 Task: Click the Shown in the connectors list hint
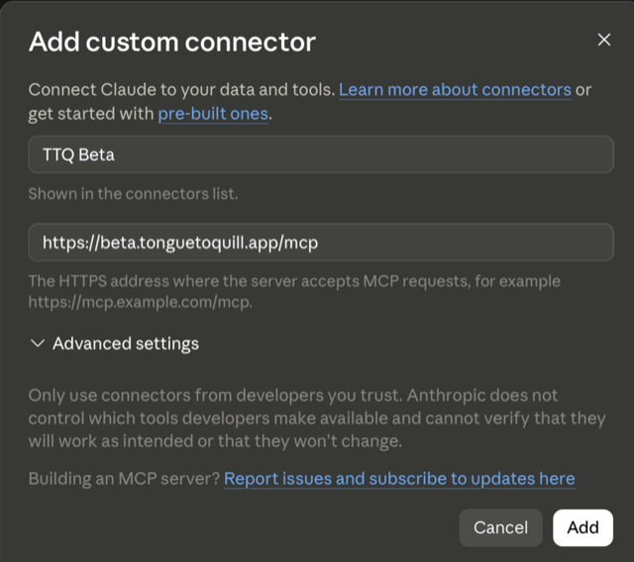click(133, 194)
